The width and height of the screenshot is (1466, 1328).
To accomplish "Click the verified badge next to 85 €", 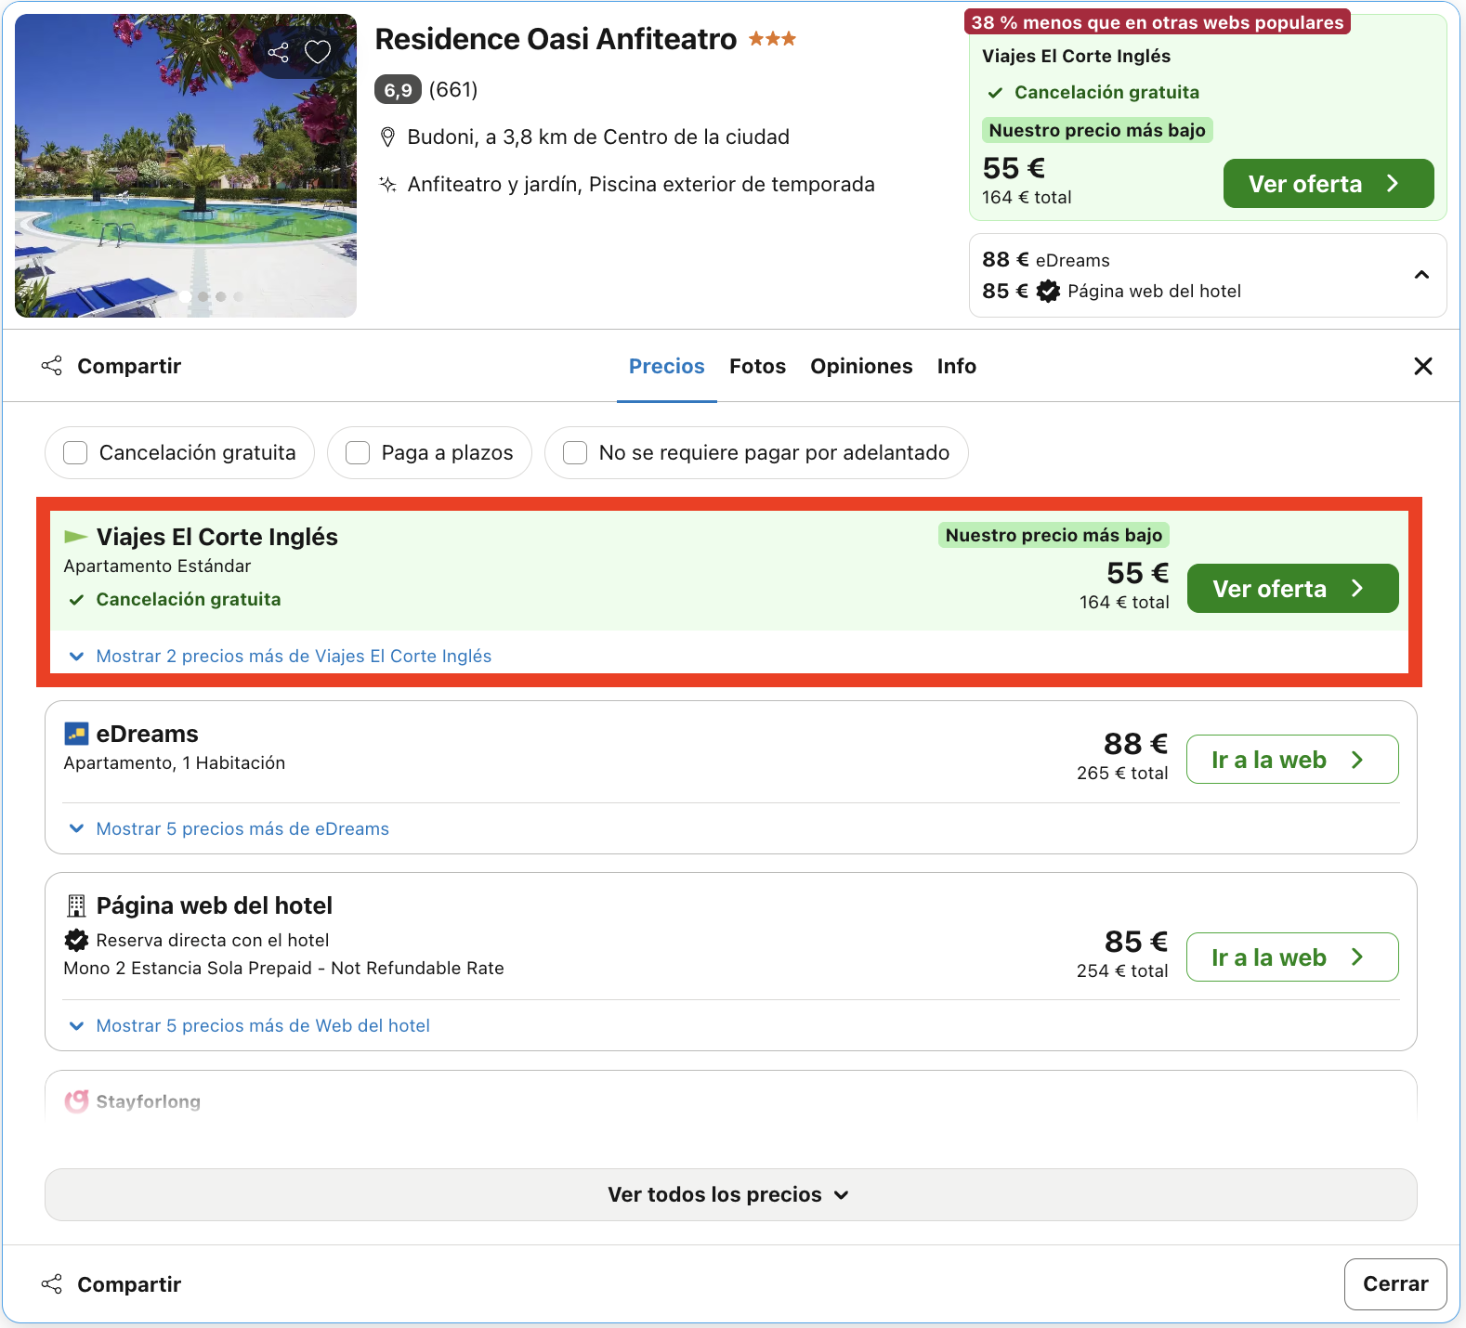I will [1048, 291].
